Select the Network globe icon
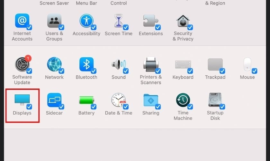 click(x=54, y=64)
